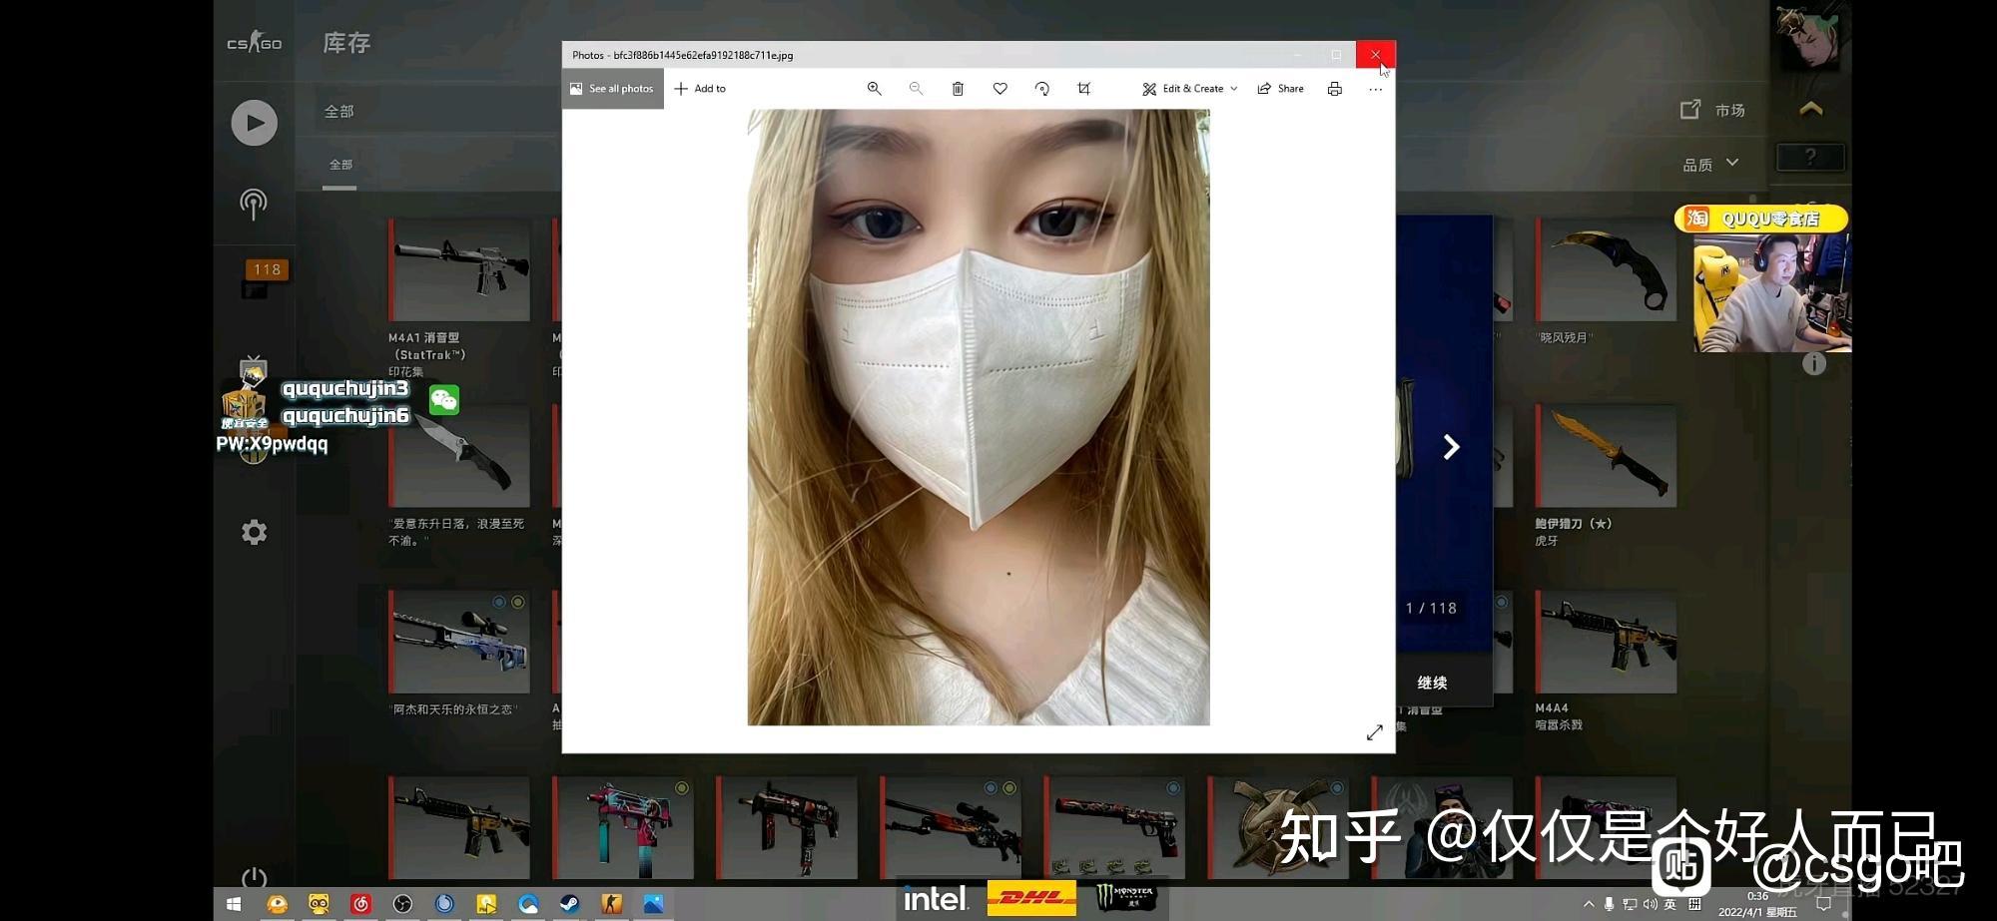Toggle fullscreen with the expand arrows in Photos
This screenshot has width=1997, height=921.
coord(1375,731)
